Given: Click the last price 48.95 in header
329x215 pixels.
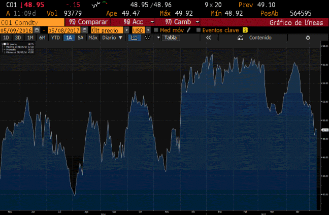Looking at the screenshot, I should click(x=34, y=5).
